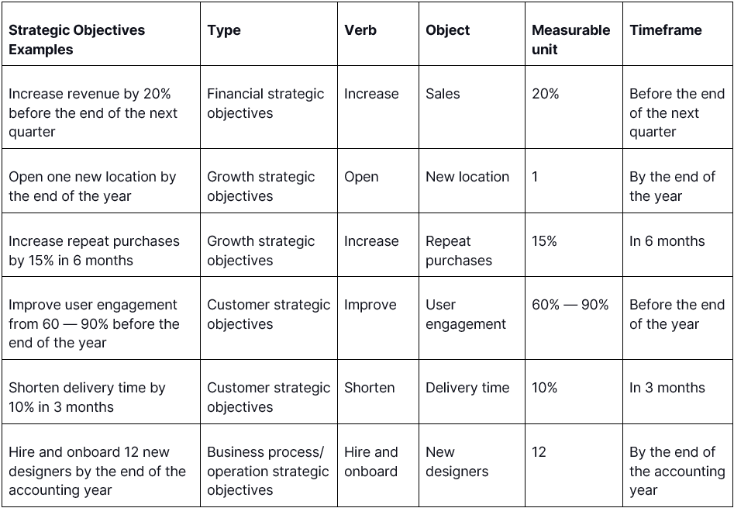Select 'Open one new location' objective cell
Screen dimensions: 734x508
tap(101, 181)
